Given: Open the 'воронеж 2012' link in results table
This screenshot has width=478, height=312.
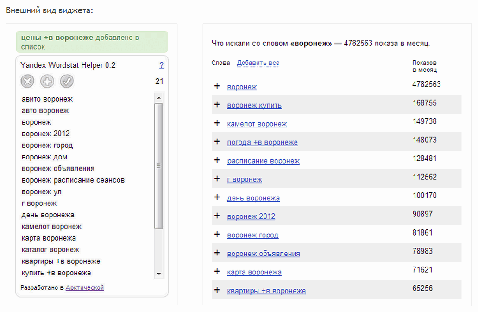Looking at the screenshot, I should coord(251,216).
